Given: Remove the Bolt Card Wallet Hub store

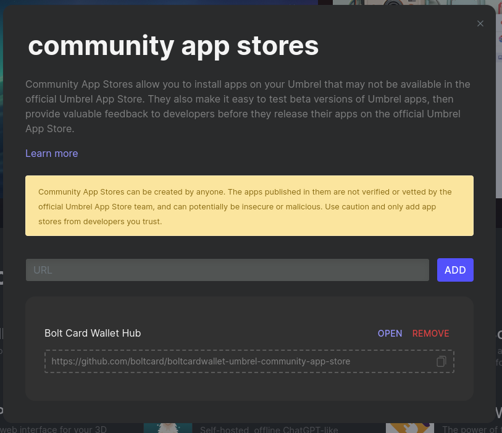Looking at the screenshot, I should click(430, 334).
